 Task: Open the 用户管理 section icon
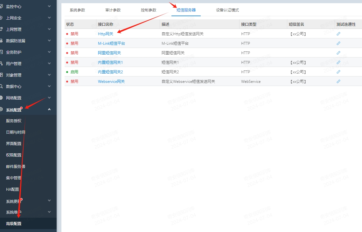click(3, 63)
